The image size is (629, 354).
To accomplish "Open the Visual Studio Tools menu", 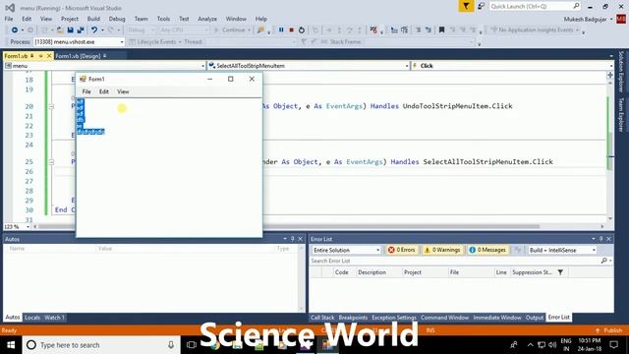I will click(x=163, y=19).
